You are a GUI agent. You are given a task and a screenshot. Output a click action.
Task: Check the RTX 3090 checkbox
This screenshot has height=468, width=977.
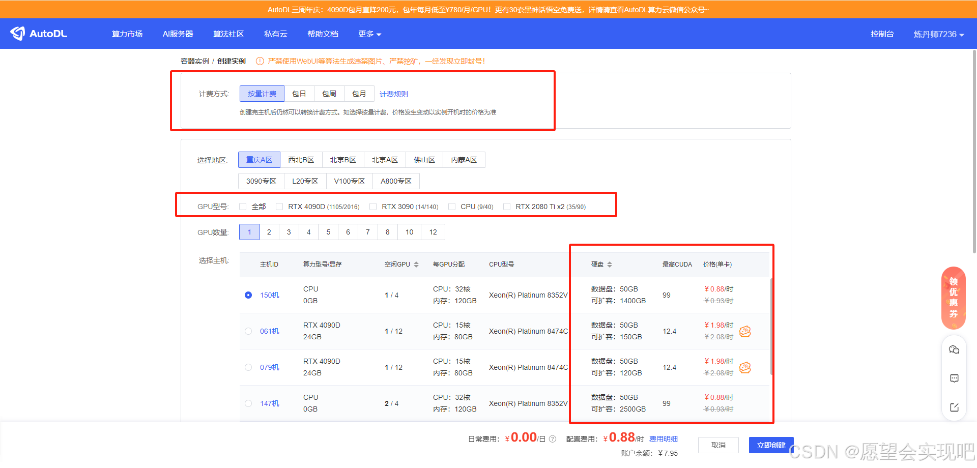[373, 207]
